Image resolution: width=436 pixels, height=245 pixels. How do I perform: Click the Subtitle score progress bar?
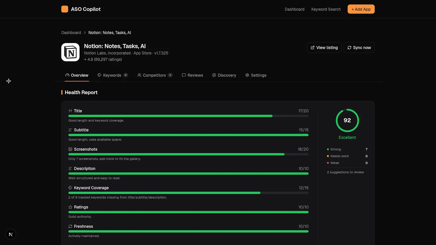[x=188, y=135]
